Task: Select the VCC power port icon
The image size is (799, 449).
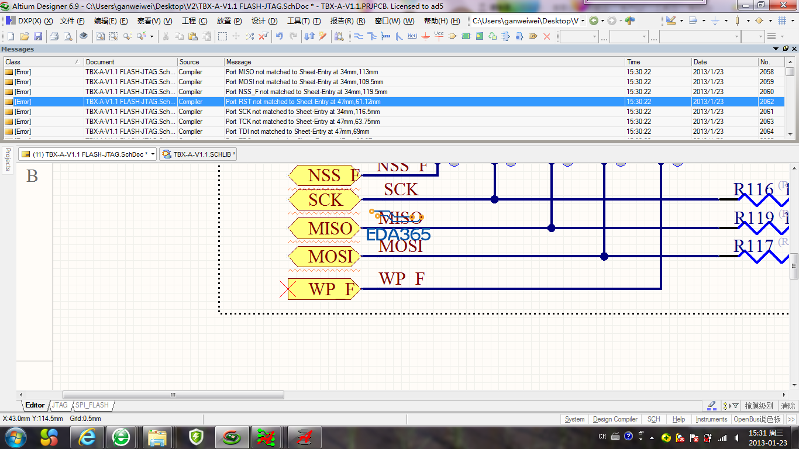Action: tap(439, 36)
